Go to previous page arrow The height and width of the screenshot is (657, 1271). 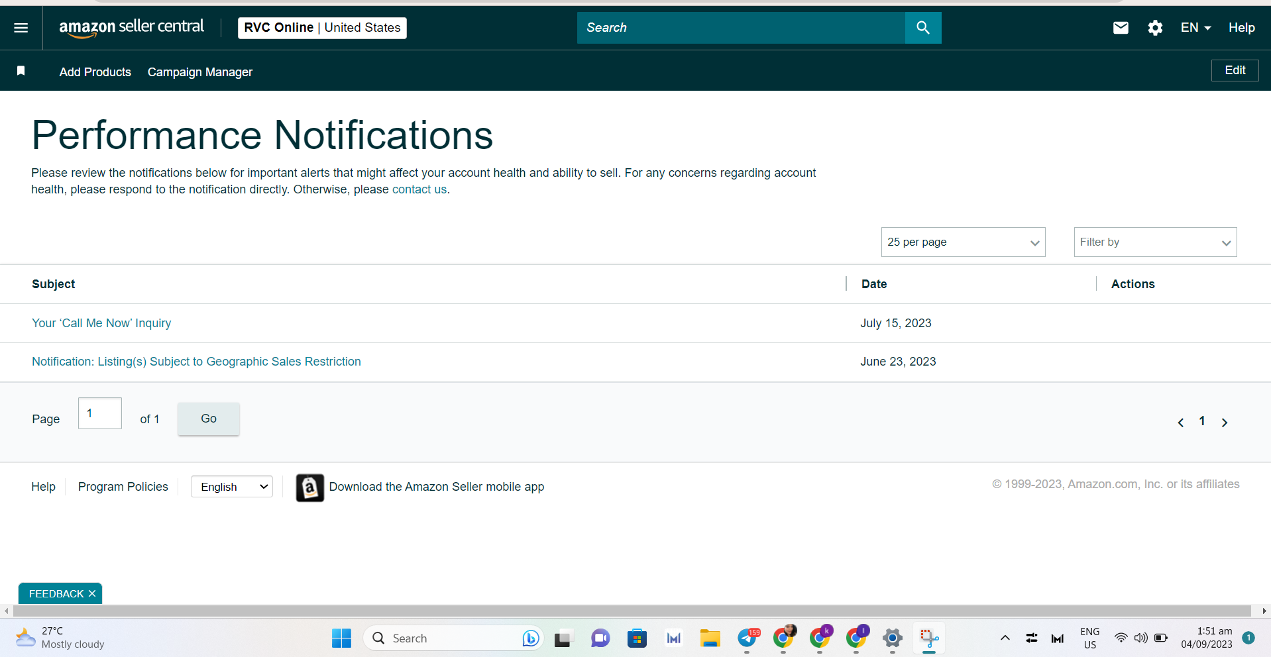pyautogui.click(x=1181, y=423)
